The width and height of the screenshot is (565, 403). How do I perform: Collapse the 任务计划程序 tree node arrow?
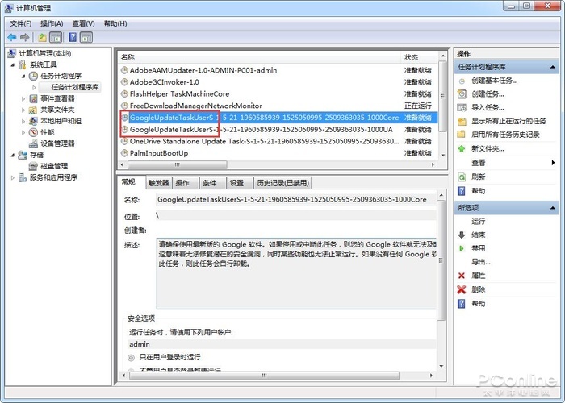(23, 76)
